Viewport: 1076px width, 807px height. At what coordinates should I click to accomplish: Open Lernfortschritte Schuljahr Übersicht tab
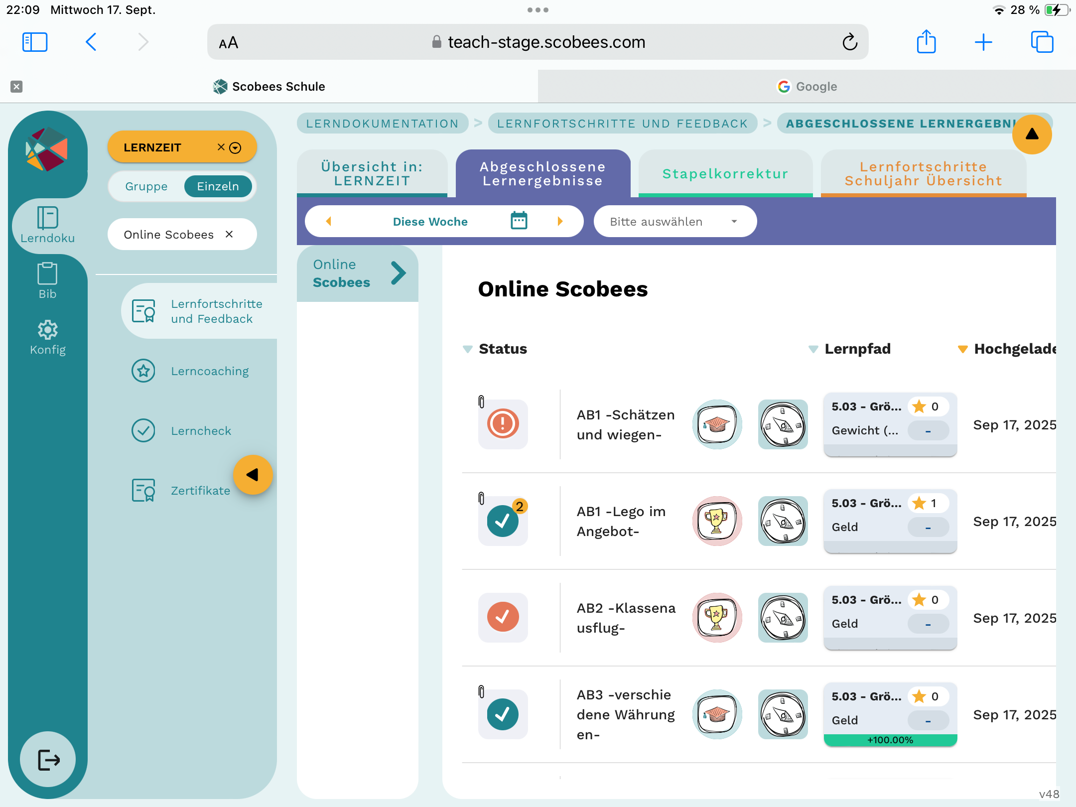(x=923, y=173)
